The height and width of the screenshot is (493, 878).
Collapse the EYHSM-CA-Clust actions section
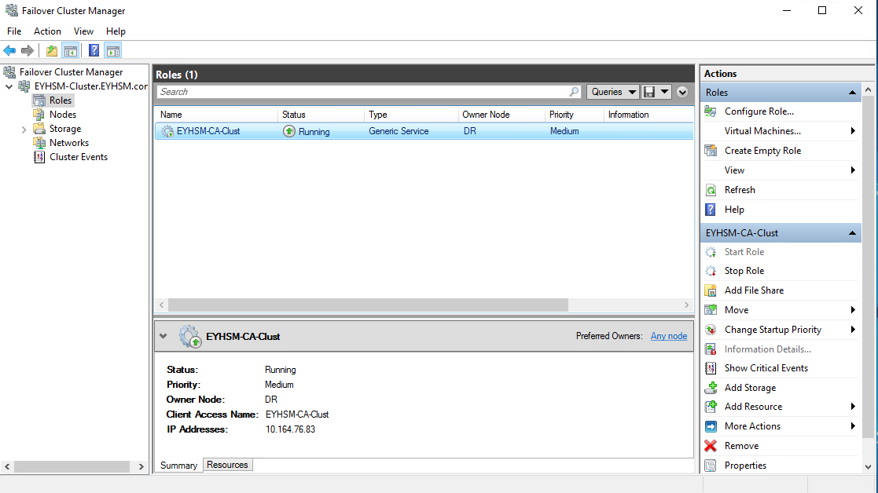tap(852, 233)
